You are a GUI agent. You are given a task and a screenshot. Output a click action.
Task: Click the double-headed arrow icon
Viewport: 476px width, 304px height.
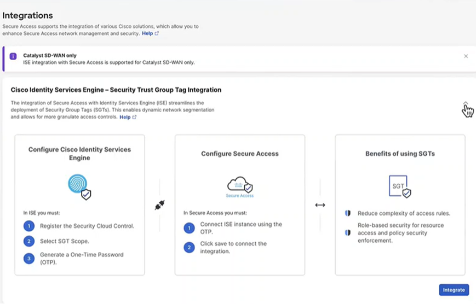pos(320,205)
